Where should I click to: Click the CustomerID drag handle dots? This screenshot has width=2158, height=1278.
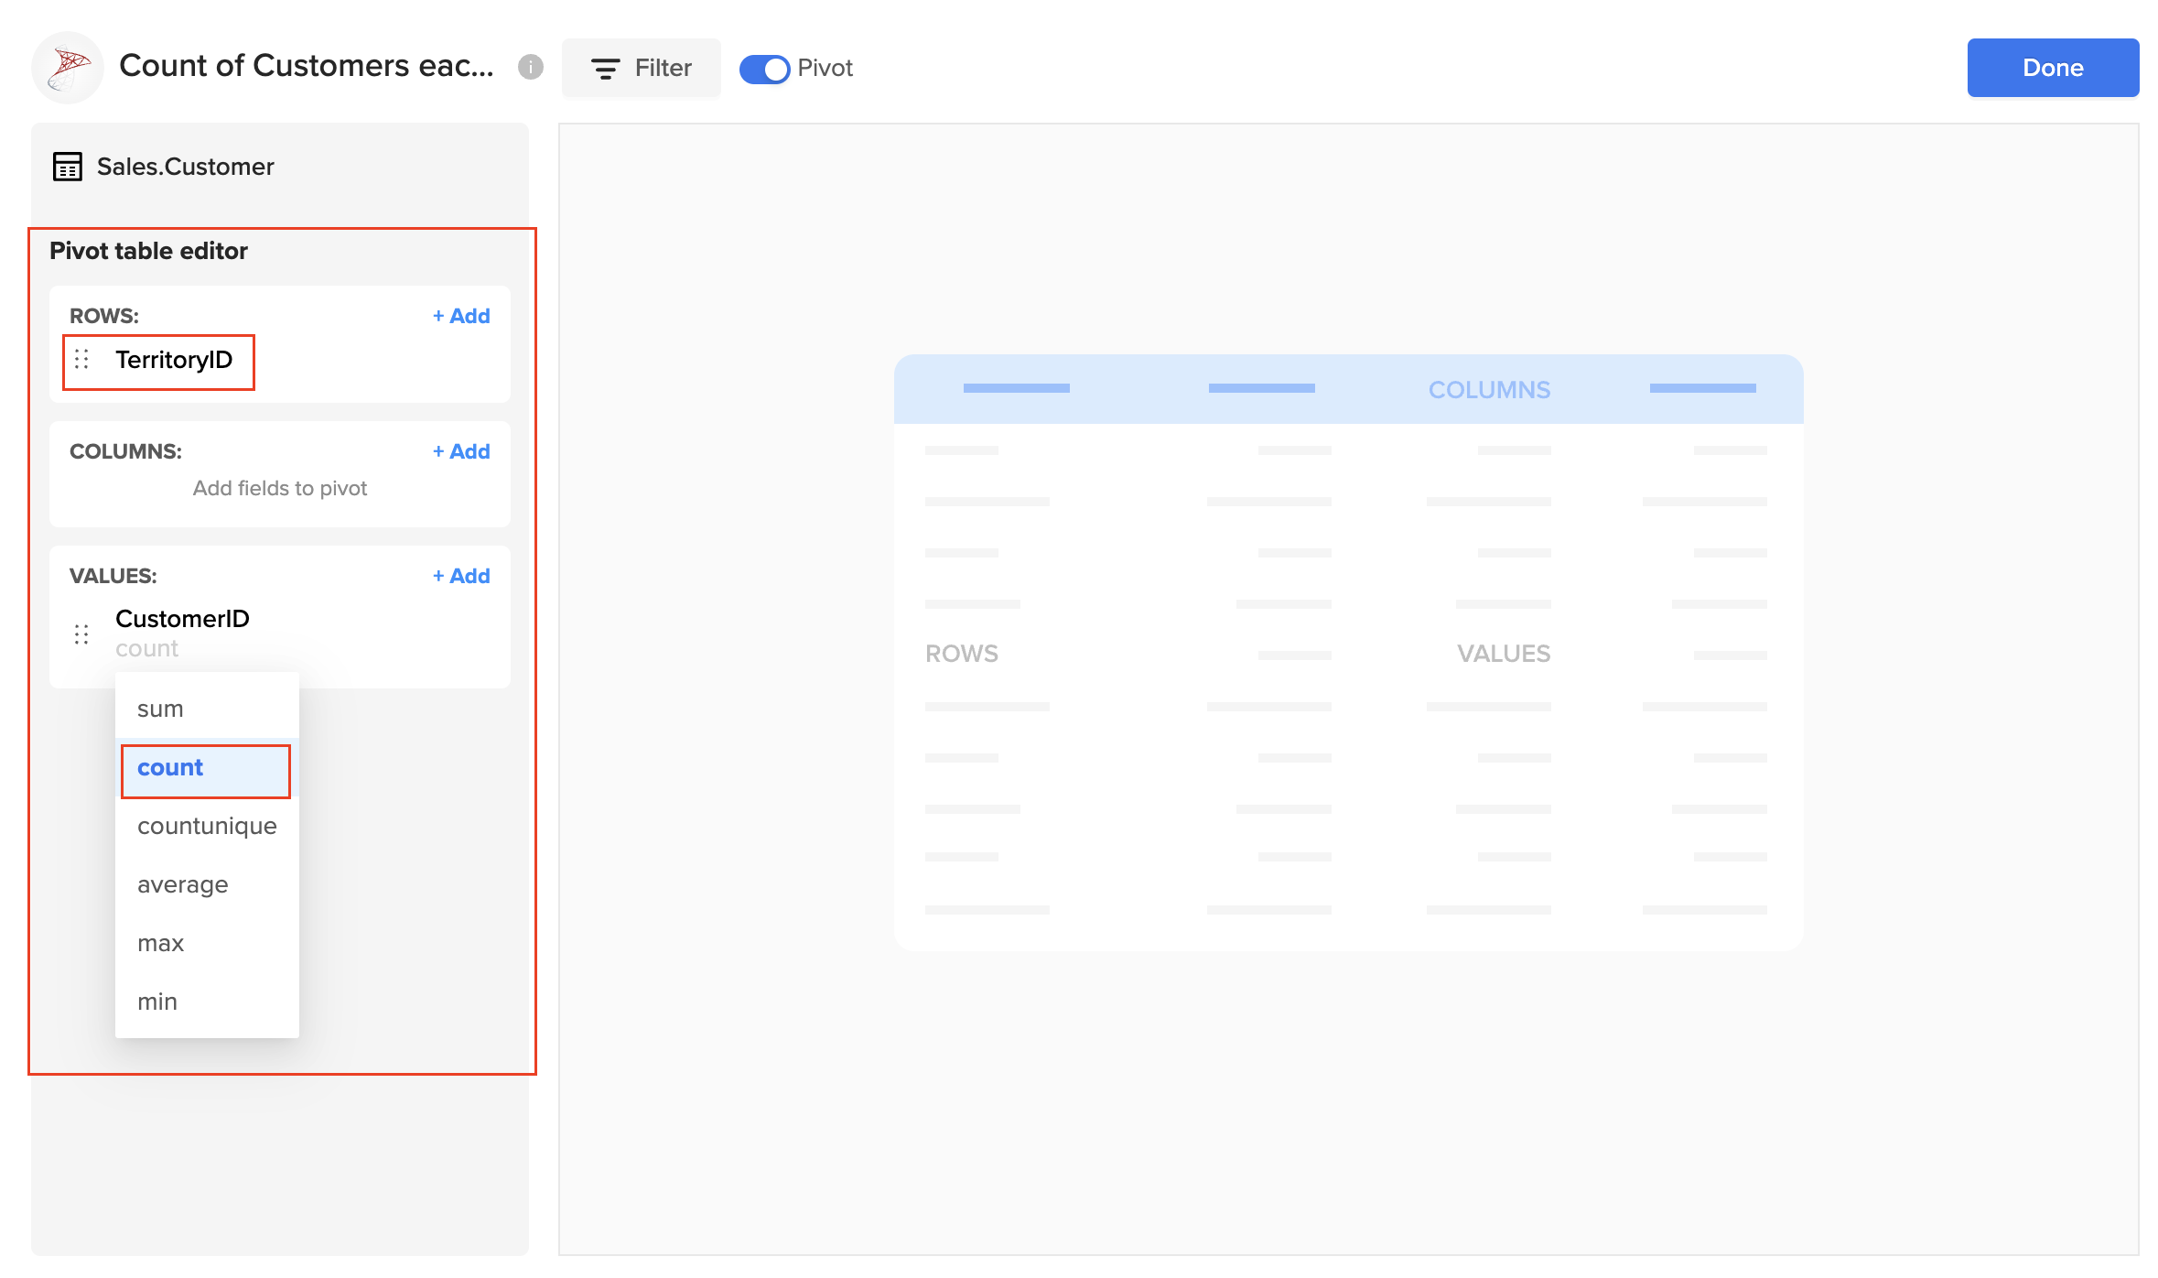point(81,633)
